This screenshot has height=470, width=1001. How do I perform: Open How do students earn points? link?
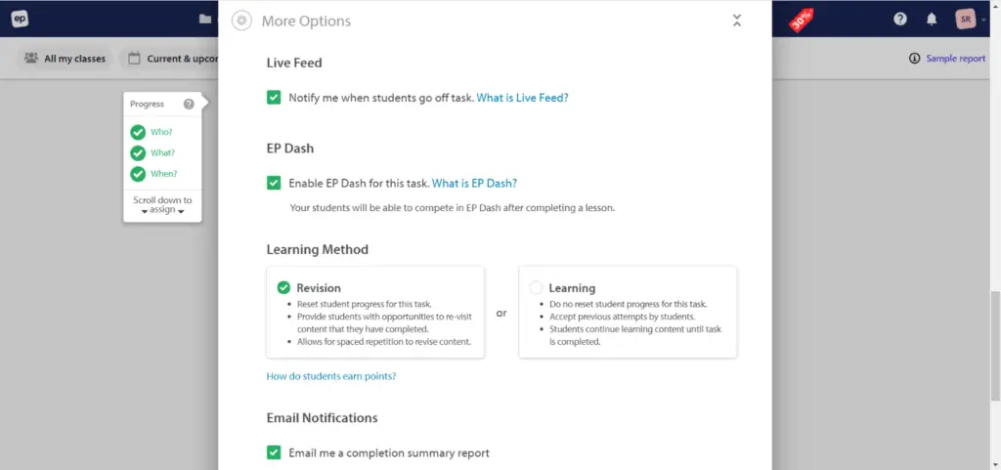[x=330, y=376]
